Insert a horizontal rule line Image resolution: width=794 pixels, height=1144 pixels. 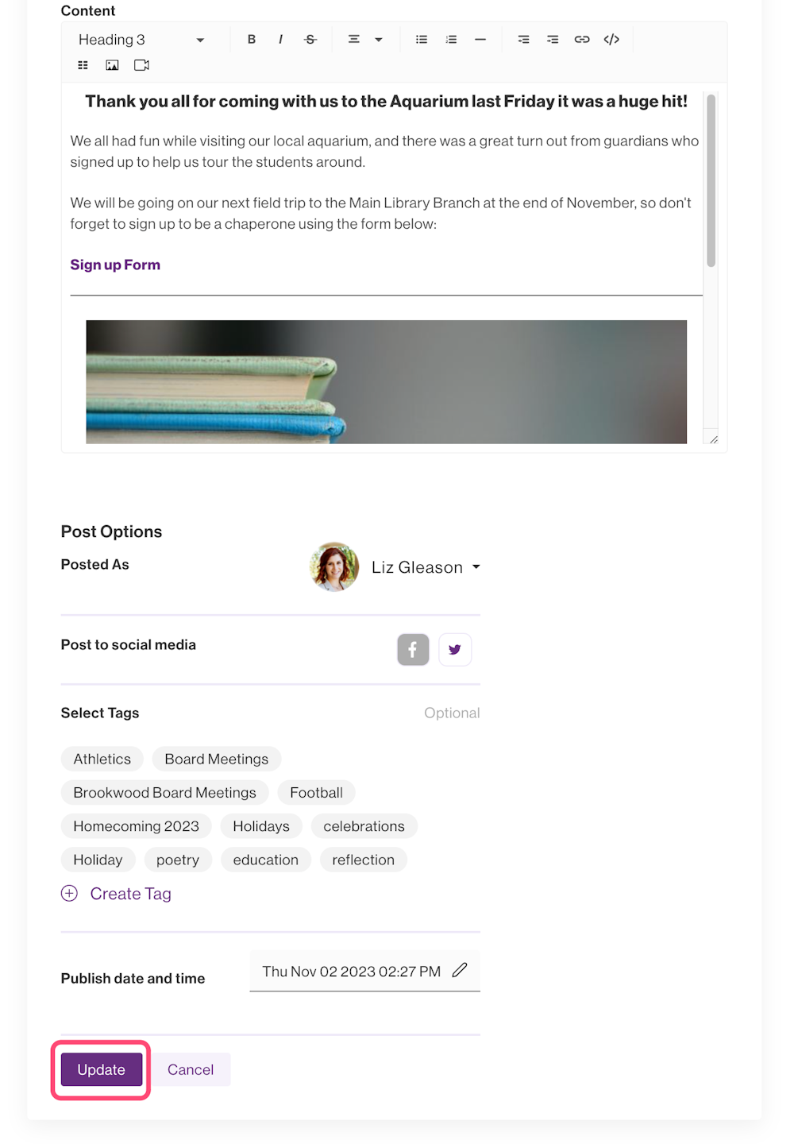coord(480,40)
